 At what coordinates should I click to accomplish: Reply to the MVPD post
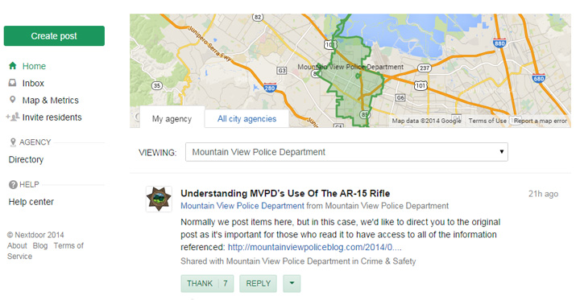(259, 283)
